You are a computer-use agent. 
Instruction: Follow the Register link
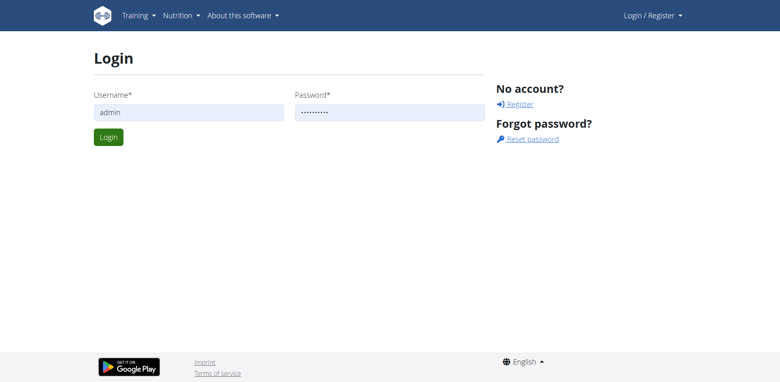[520, 105]
